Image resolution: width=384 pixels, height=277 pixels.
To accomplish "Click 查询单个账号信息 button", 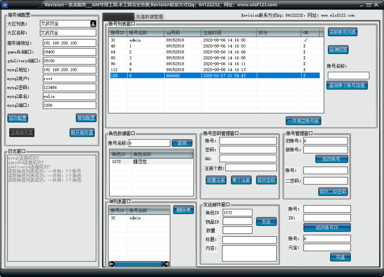I will (x=347, y=85).
